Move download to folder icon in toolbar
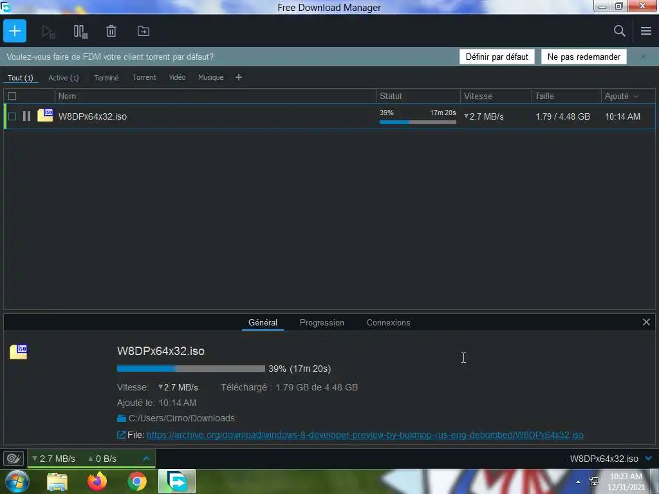The image size is (659, 494). pyautogui.click(x=144, y=31)
